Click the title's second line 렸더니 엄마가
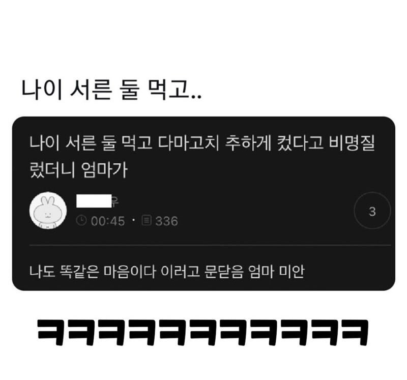 tap(78, 170)
